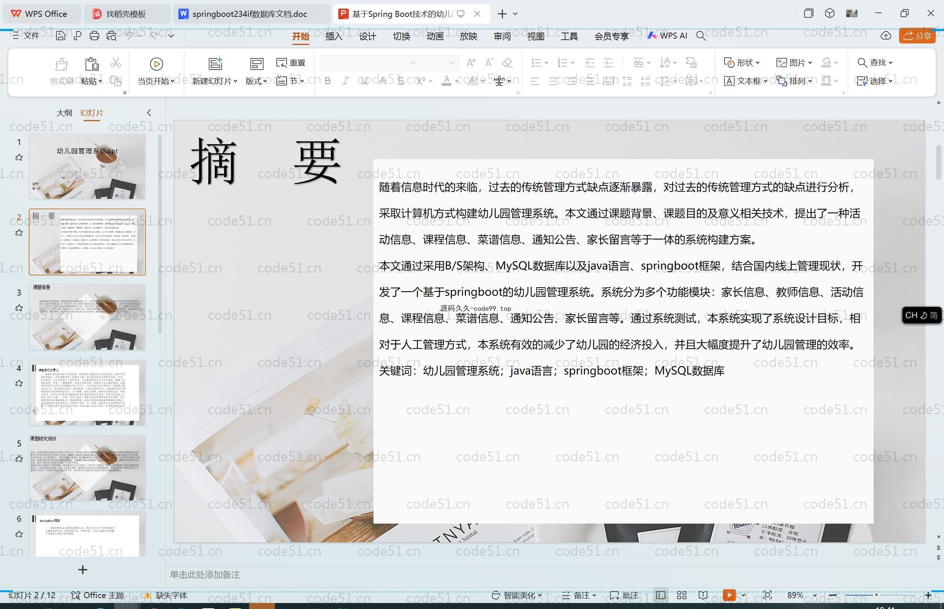Toggle Underline formatting
The height and width of the screenshot is (609, 944).
point(364,81)
